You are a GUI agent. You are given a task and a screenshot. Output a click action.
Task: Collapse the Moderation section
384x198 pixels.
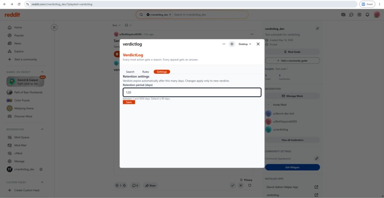point(42,129)
